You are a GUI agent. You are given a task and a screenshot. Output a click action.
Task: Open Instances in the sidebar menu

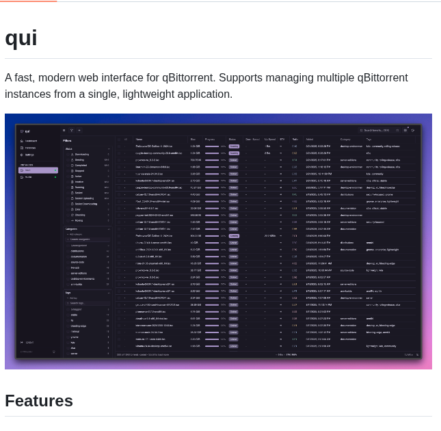tap(29, 148)
